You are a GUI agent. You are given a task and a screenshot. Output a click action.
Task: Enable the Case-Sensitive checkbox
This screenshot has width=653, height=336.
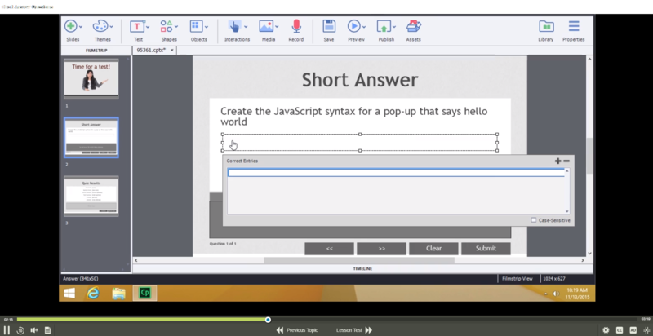534,220
